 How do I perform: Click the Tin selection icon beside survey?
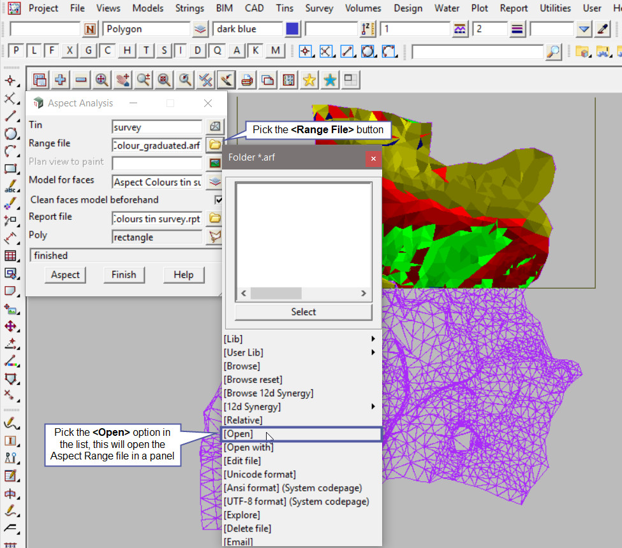(216, 126)
